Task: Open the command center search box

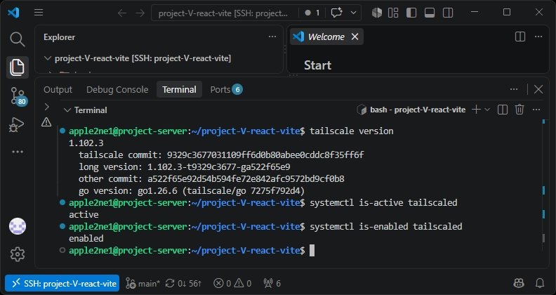Action: [225, 13]
